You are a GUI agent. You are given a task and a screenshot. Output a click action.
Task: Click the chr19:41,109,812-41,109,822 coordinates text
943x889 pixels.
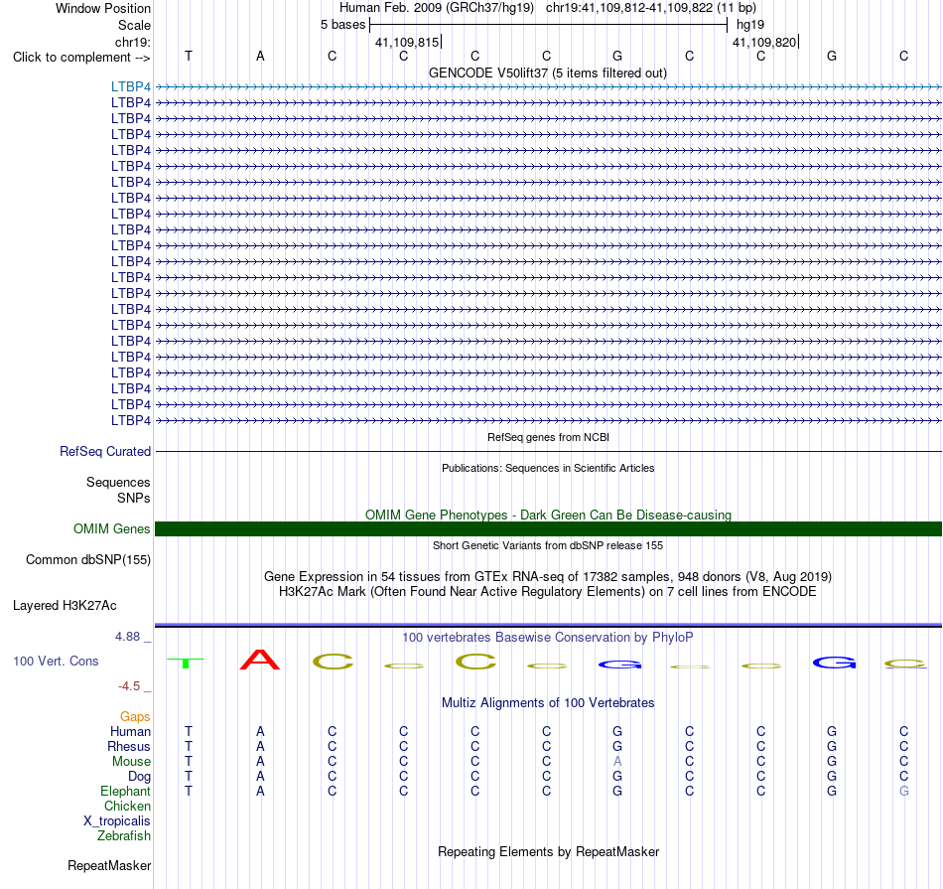pos(651,8)
